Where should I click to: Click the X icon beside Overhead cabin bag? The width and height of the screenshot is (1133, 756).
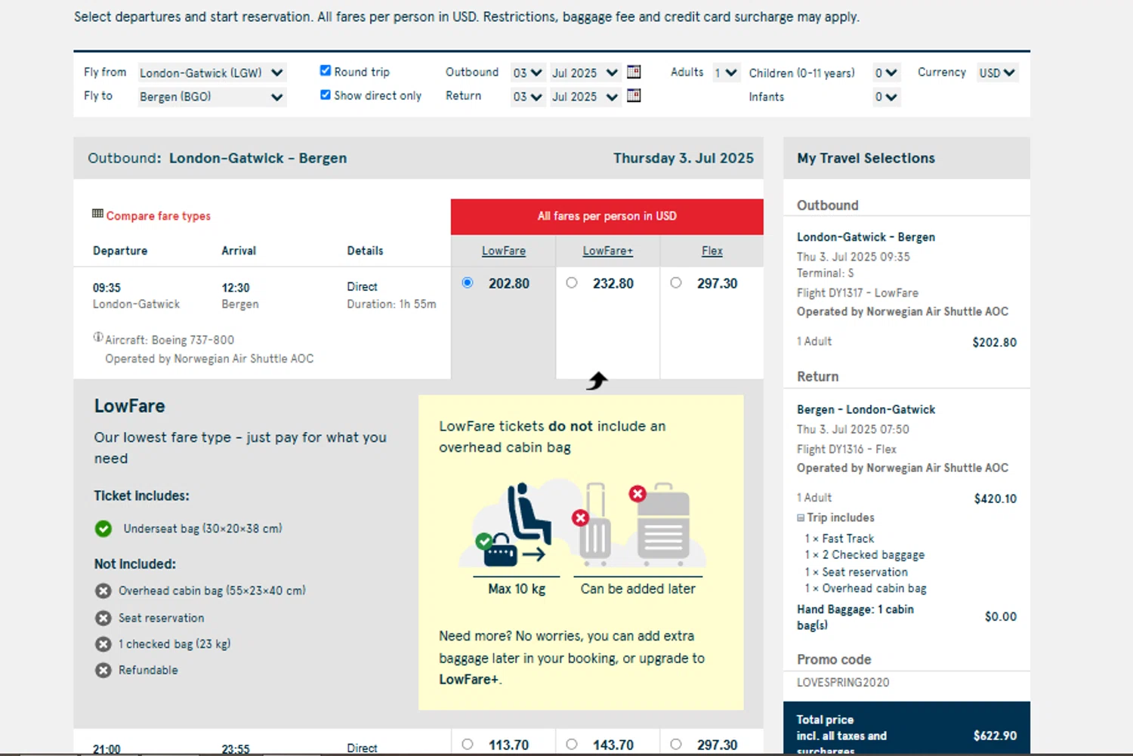103,591
